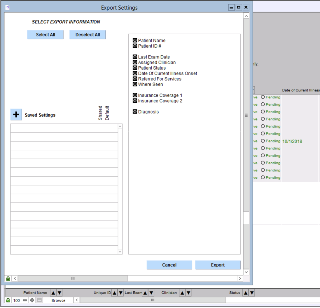Disable the Assigned Clinician export field
The height and width of the screenshot is (308, 320).
[x=135, y=62]
